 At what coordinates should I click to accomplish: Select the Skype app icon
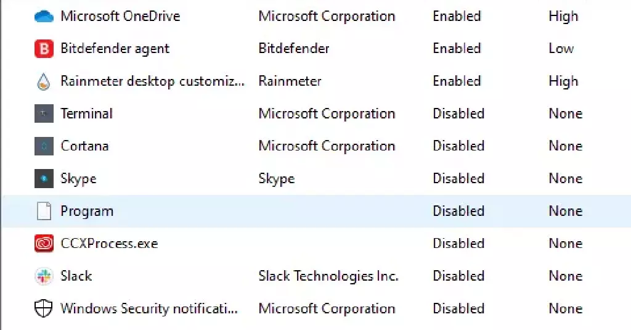44,178
